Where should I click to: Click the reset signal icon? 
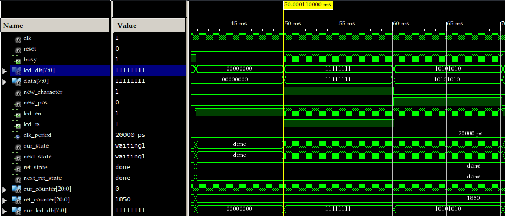(x=16, y=48)
